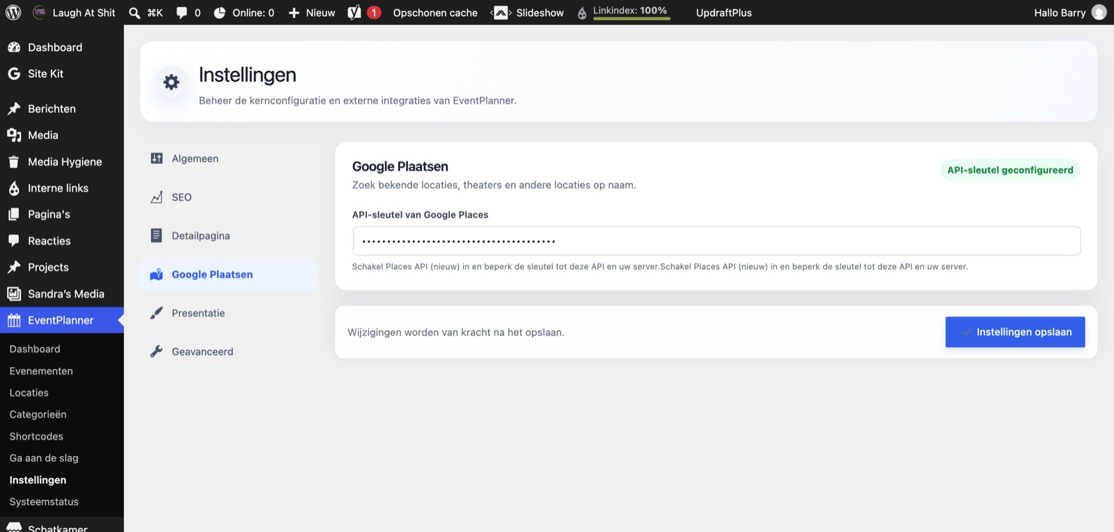Screen dimensions: 1114x532
Task: Switch to the SEO settings tab
Action: [x=228, y=197]
